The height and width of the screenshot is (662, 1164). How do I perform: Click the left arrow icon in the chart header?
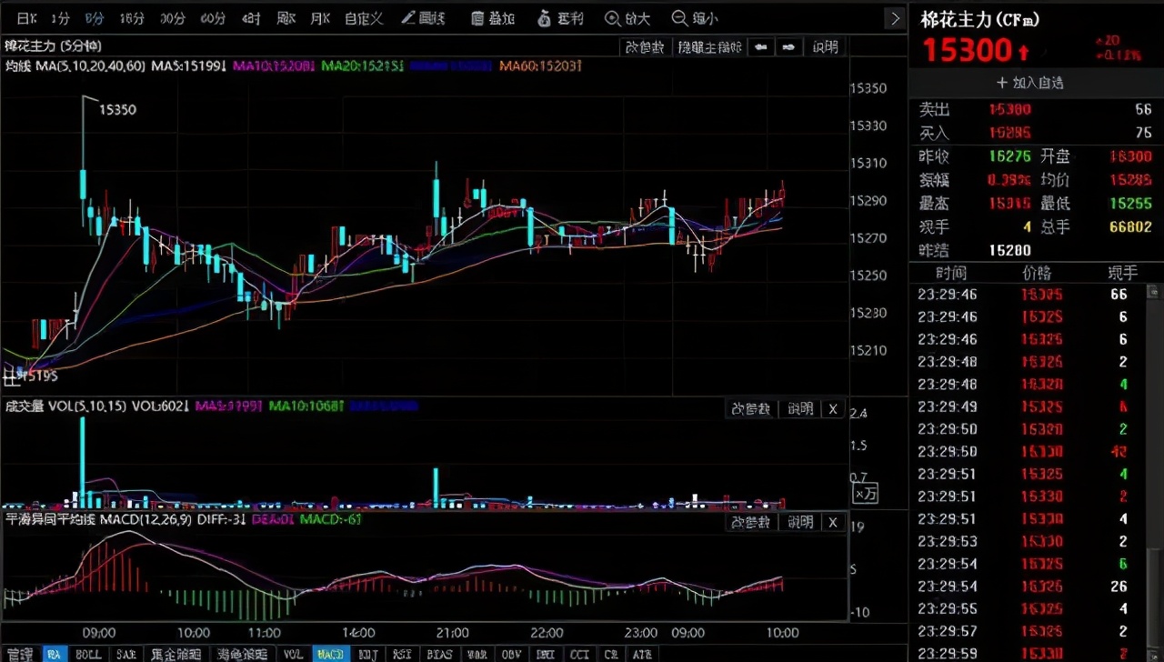761,46
